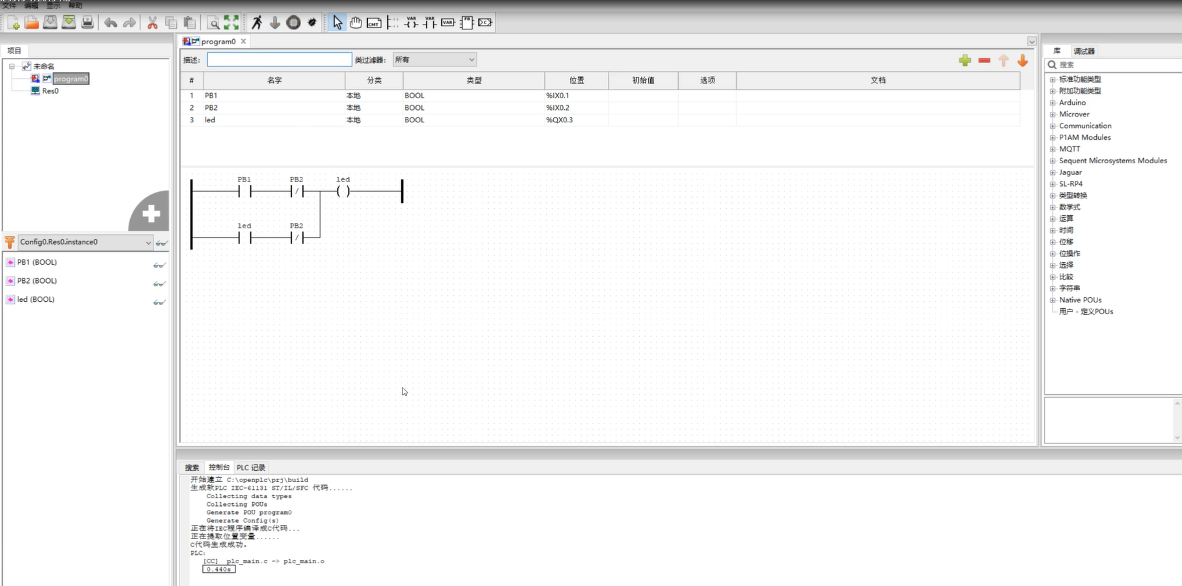This screenshot has width=1182, height=586.
Task: Click the large gray plus add button
Action: (x=151, y=213)
